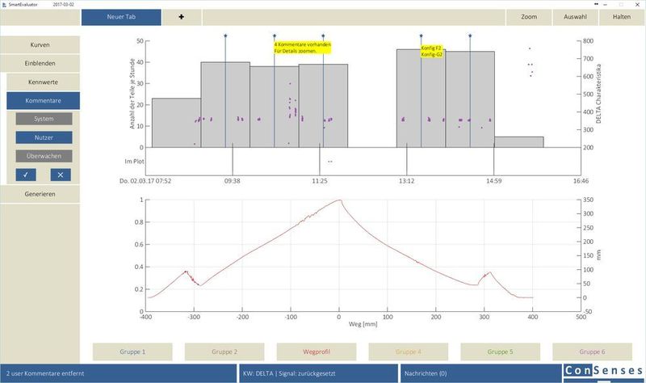Open the Kurven menu
Viewport: 646px width, 383px height.
click(x=40, y=44)
